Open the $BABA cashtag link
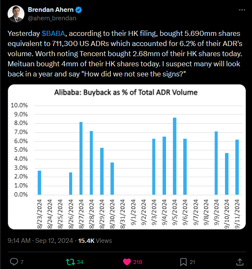 (x=53, y=33)
